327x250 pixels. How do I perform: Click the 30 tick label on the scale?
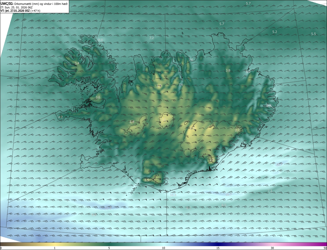click(272, 248)
